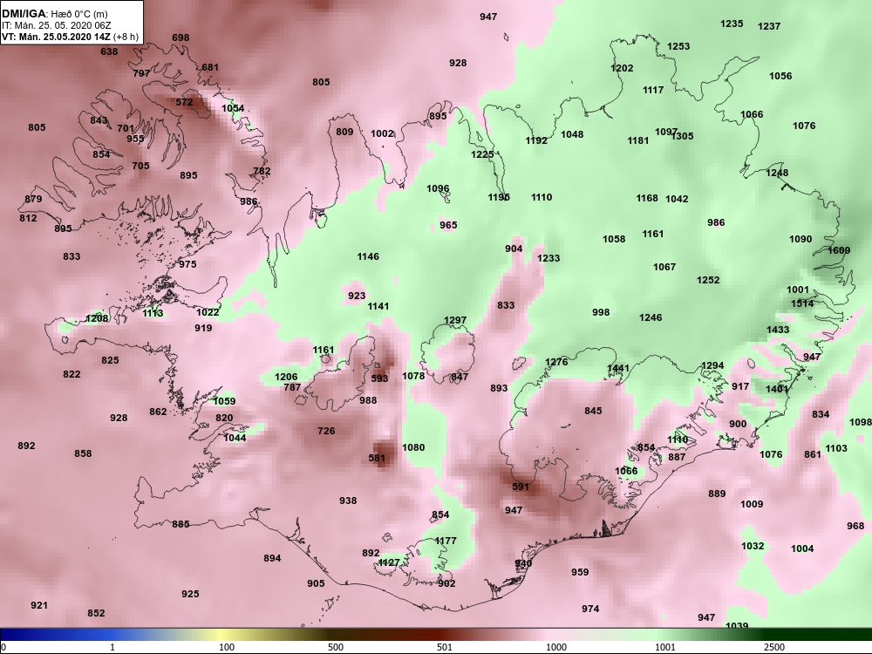This screenshot has width=872, height=654.
Task: Click the map value 809
Action: click(344, 132)
